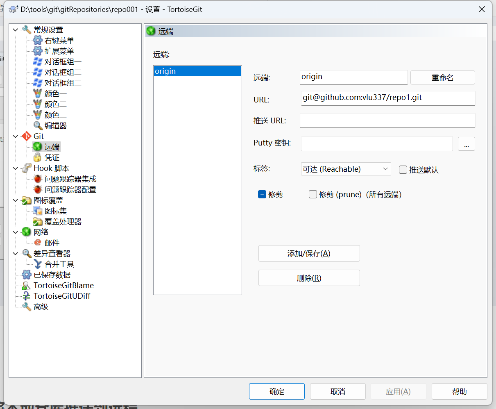Open 帮助 help button
Viewport: 496px width, 409px height.
460,391
